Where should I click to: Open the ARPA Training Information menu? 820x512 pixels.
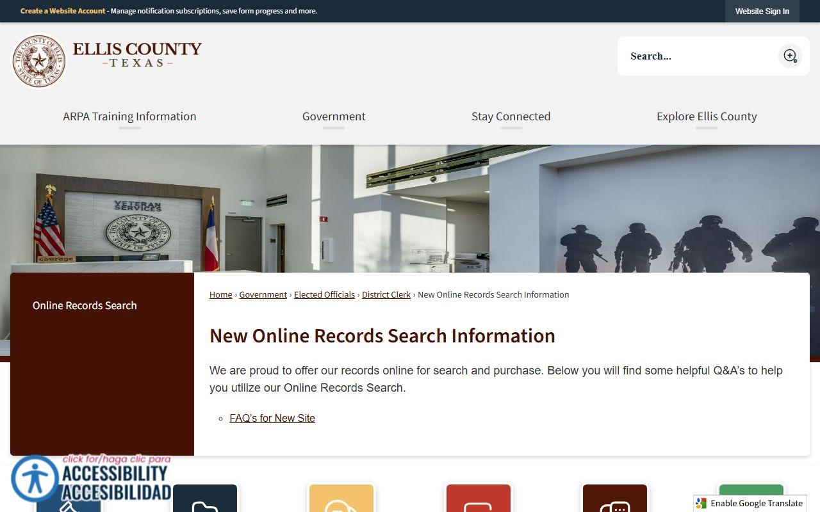pyautogui.click(x=129, y=116)
